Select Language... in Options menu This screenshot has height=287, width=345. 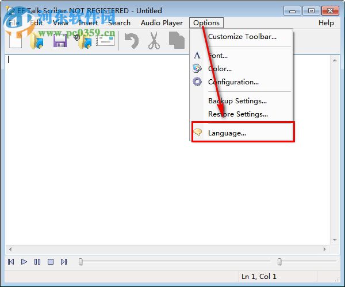click(241, 133)
